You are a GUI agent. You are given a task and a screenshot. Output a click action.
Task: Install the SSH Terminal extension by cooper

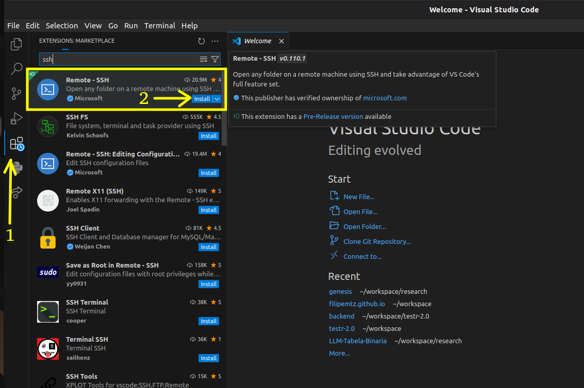point(209,321)
